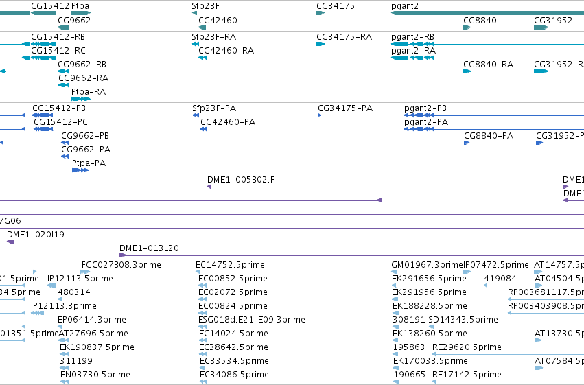
Task: Click the CG42460 gene label
Action: (x=218, y=20)
